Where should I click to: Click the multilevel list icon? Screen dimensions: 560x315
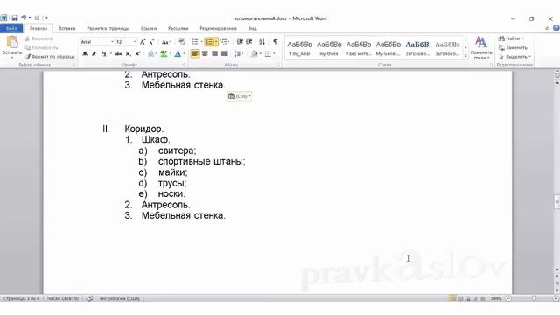pos(224,42)
